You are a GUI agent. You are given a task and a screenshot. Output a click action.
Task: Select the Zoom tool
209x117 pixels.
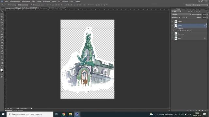[2, 66]
